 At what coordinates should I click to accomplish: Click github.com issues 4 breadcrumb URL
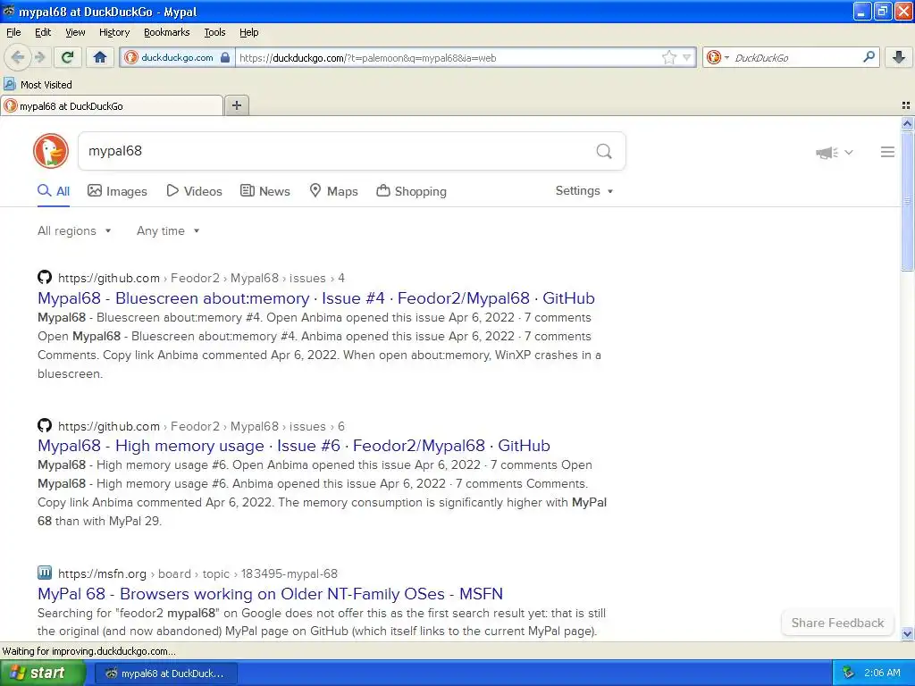(x=201, y=279)
